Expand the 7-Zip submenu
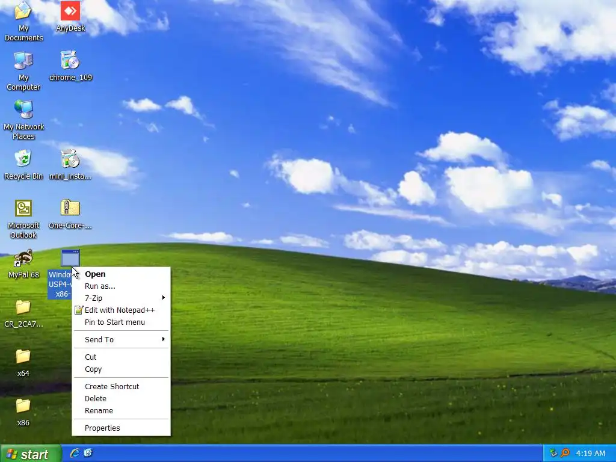 121,298
